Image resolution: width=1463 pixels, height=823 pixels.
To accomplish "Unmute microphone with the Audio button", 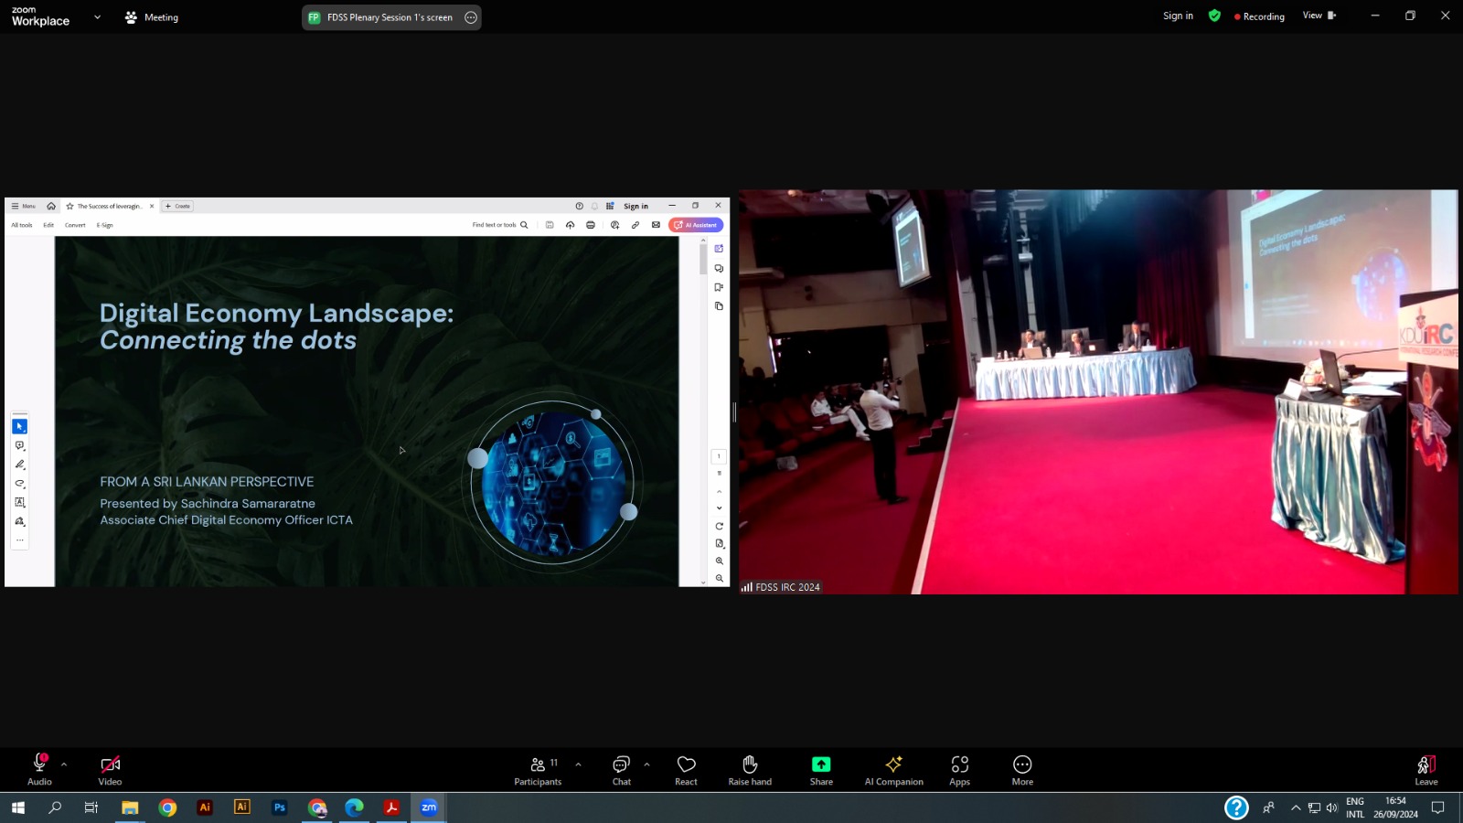I will point(39,769).
